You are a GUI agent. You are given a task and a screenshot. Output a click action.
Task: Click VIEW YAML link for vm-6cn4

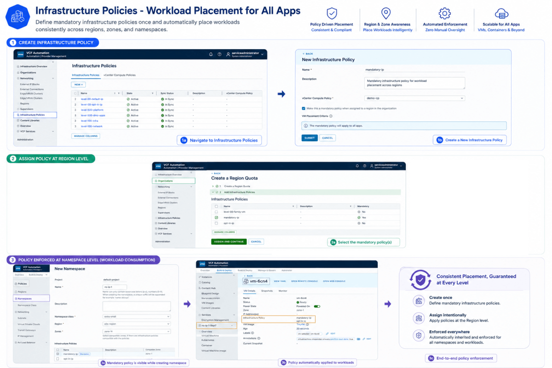click(280, 281)
